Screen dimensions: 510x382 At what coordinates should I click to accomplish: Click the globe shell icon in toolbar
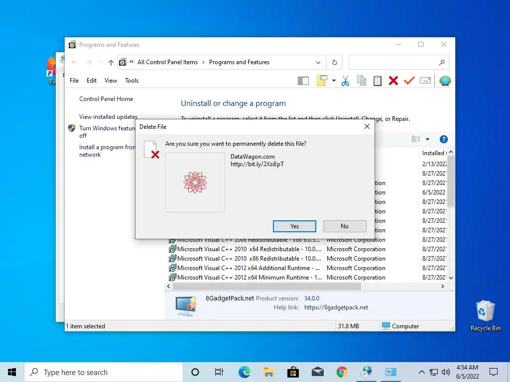tap(445, 81)
